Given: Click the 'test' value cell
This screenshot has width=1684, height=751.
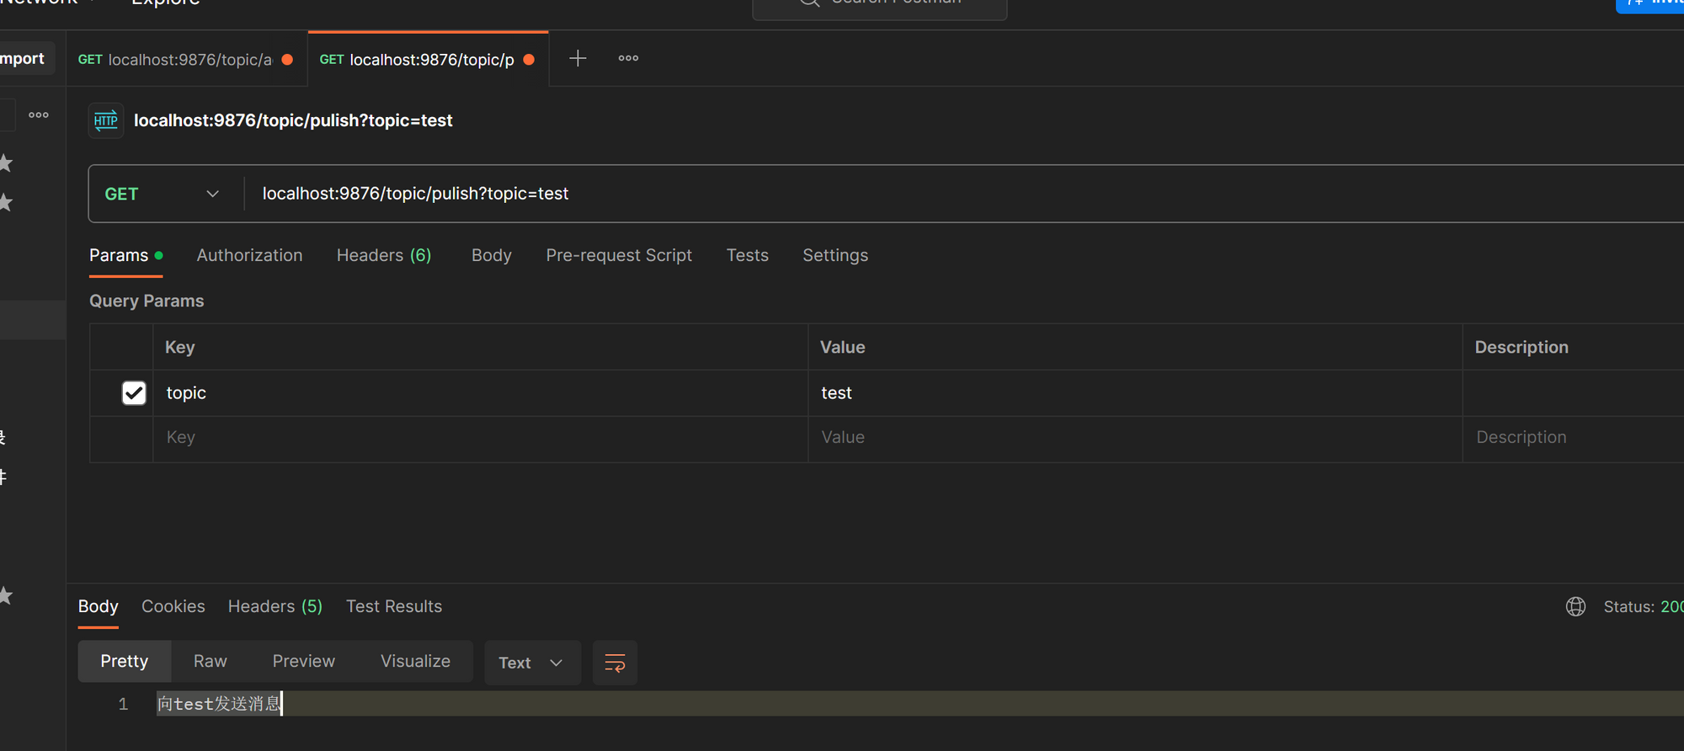Looking at the screenshot, I should point(1135,393).
